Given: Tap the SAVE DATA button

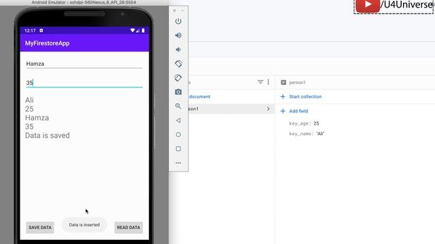Looking at the screenshot, I should point(40,228).
